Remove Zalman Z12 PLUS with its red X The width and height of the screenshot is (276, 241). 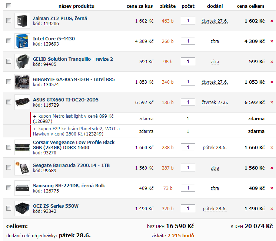(x=272, y=21)
